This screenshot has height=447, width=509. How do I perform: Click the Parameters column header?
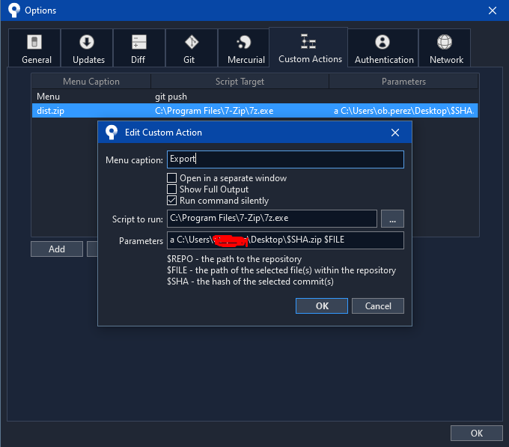click(x=403, y=81)
